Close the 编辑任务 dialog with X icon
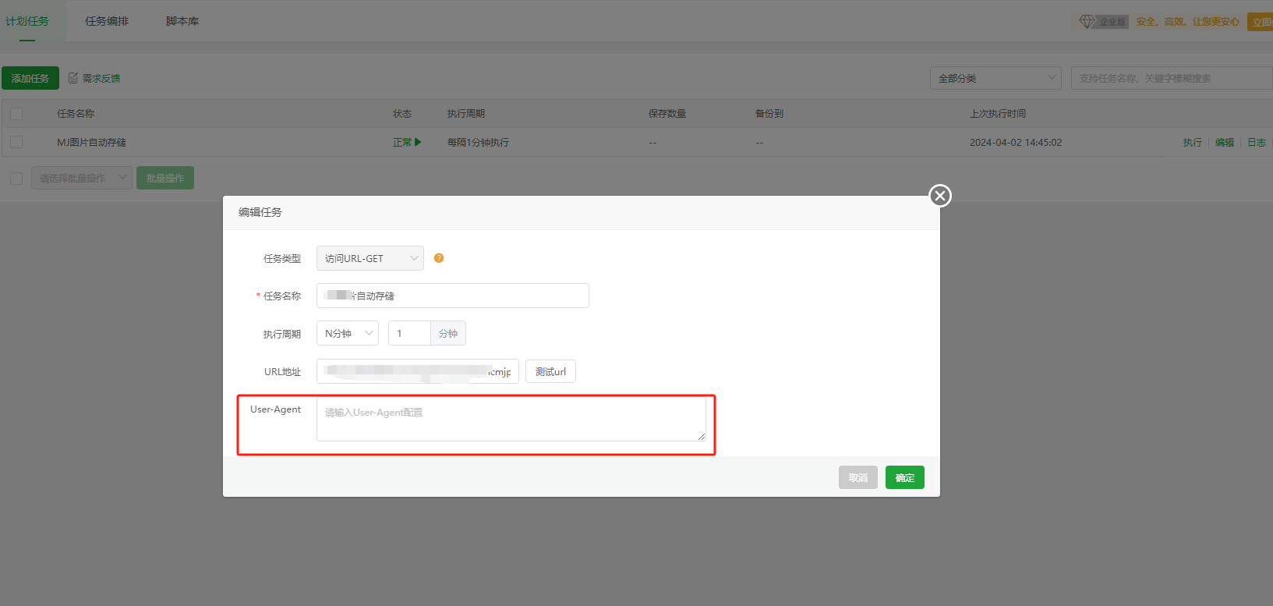This screenshot has width=1273, height=606. (940, 196)
